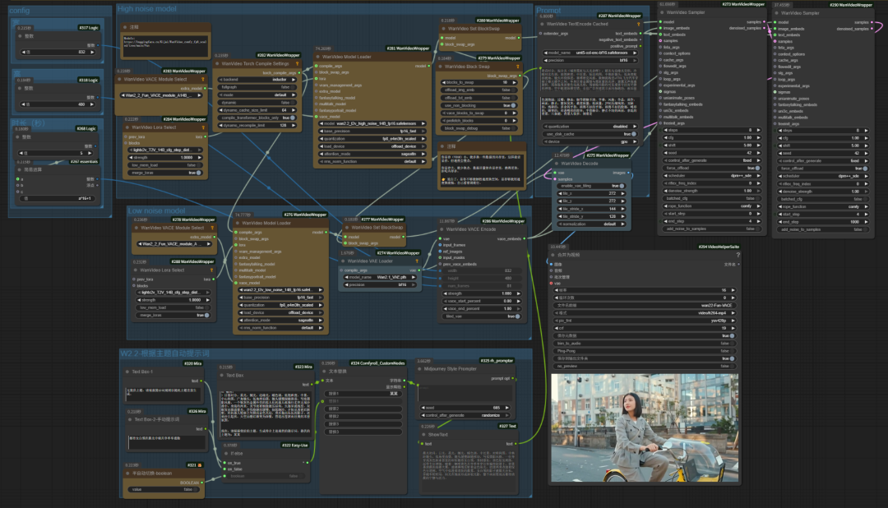Open help icon on WanVideo VAE Loader
Viewport: 888px width, 508px height.
click(x=418, y=261)
